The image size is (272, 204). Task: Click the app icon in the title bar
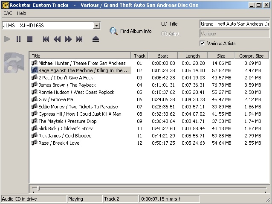coord(6,5)
